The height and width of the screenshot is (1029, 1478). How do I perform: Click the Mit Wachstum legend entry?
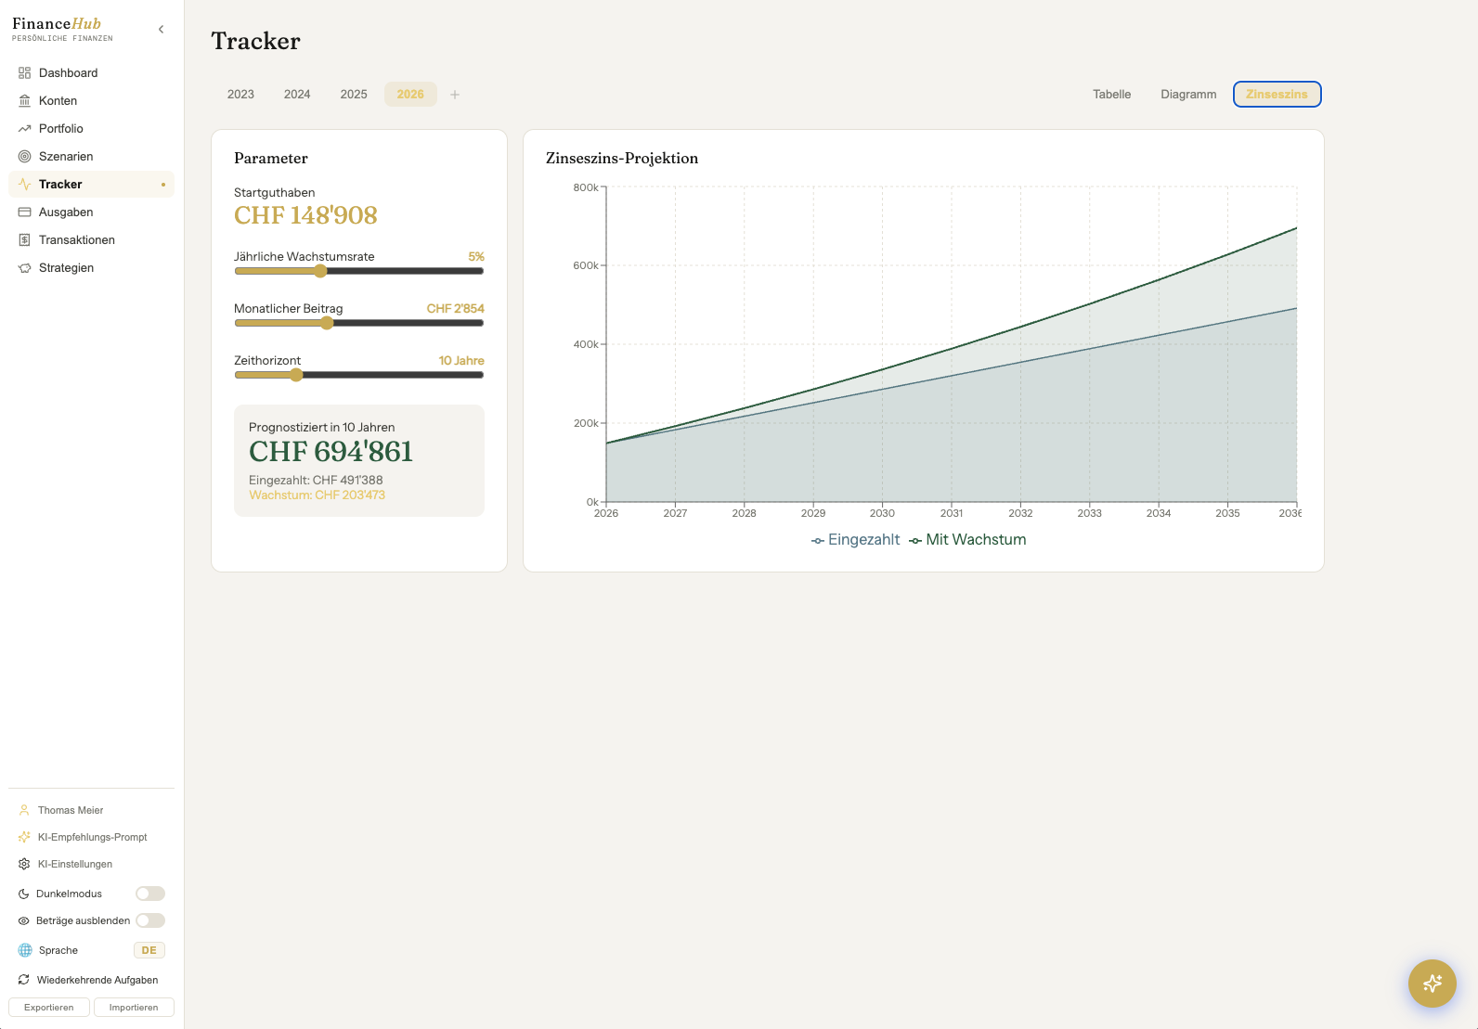pos(967,540)
